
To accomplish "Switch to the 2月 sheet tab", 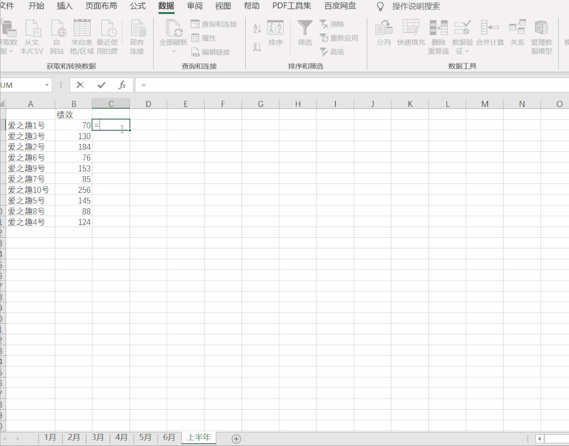I will [74, 437].
